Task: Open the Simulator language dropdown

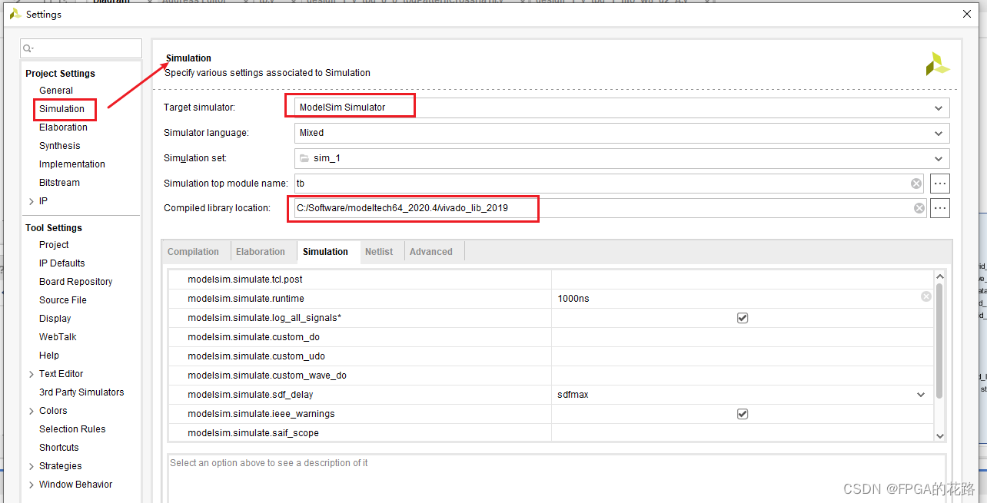Action: pos(939,133)
